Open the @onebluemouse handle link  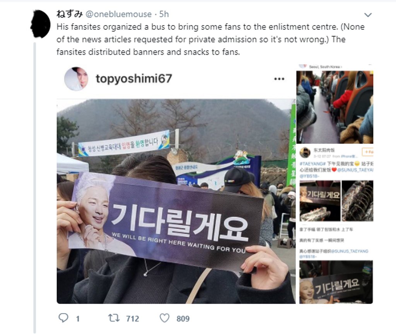pos(118,14)
